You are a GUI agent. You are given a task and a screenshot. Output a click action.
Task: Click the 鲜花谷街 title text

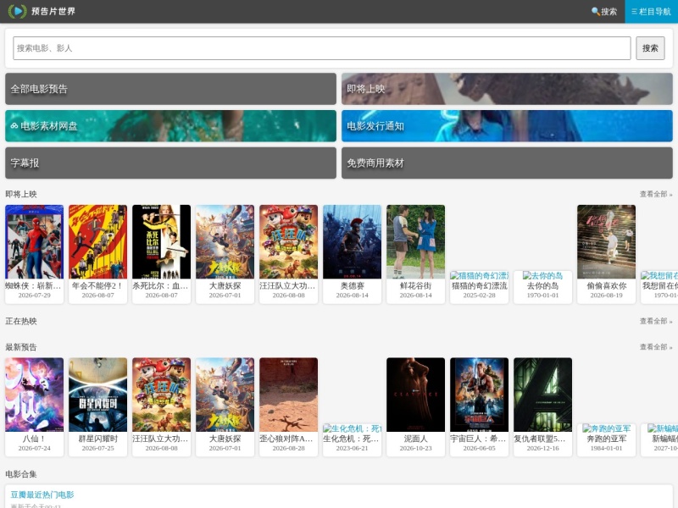[415, 285]
